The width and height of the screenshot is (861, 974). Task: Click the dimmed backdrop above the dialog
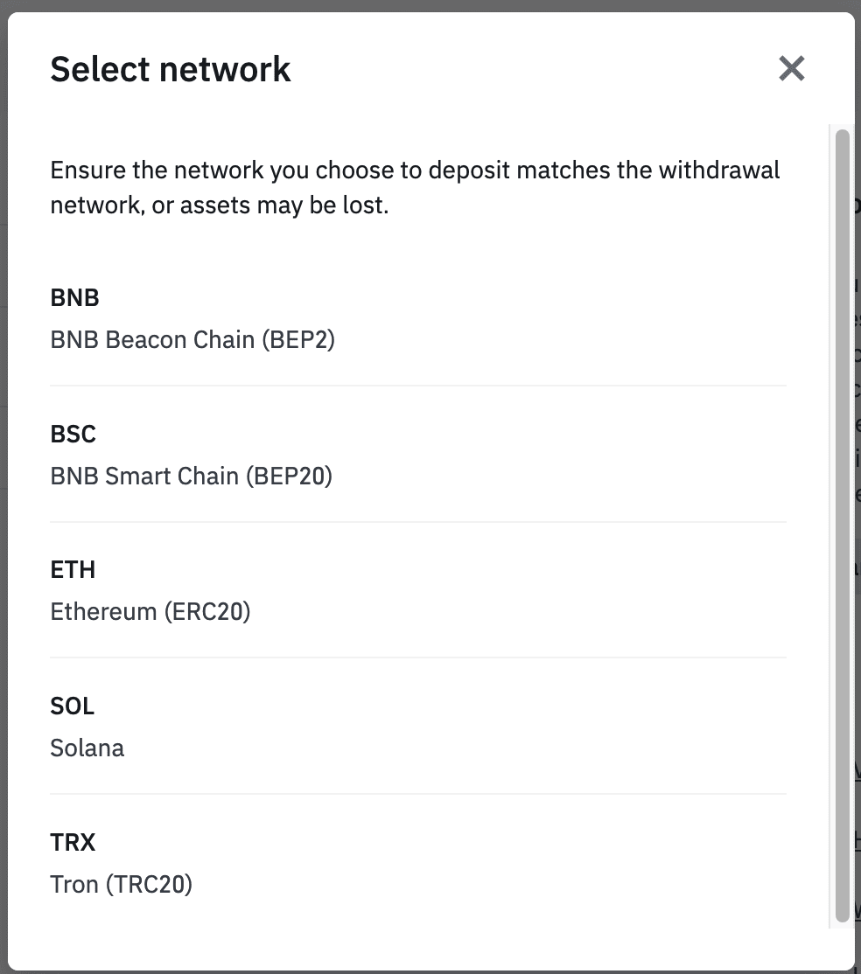[429, 5]
